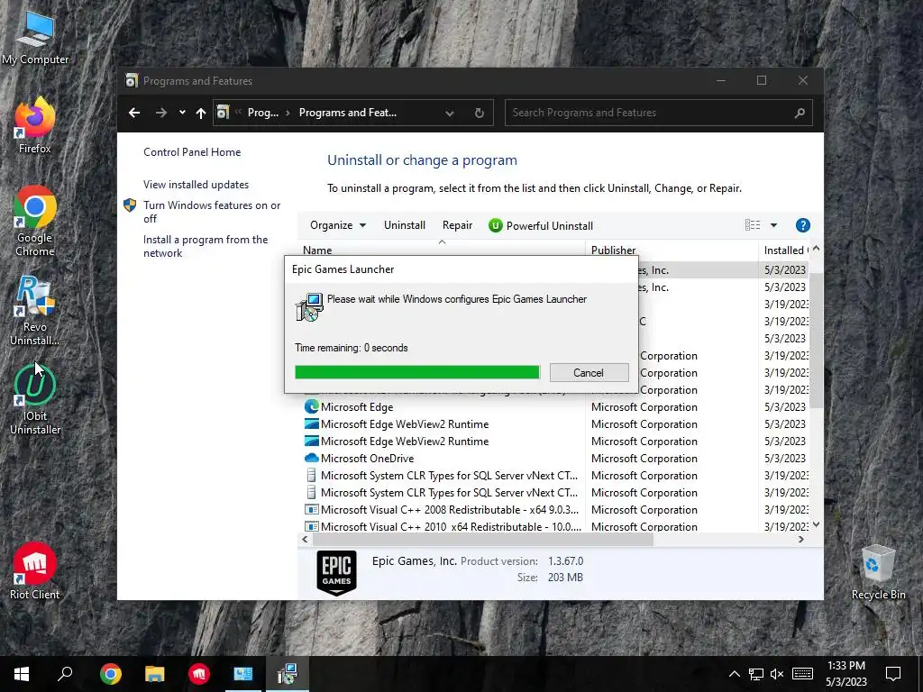
Task: Open the notification center icon
Action: pos(893,674)
